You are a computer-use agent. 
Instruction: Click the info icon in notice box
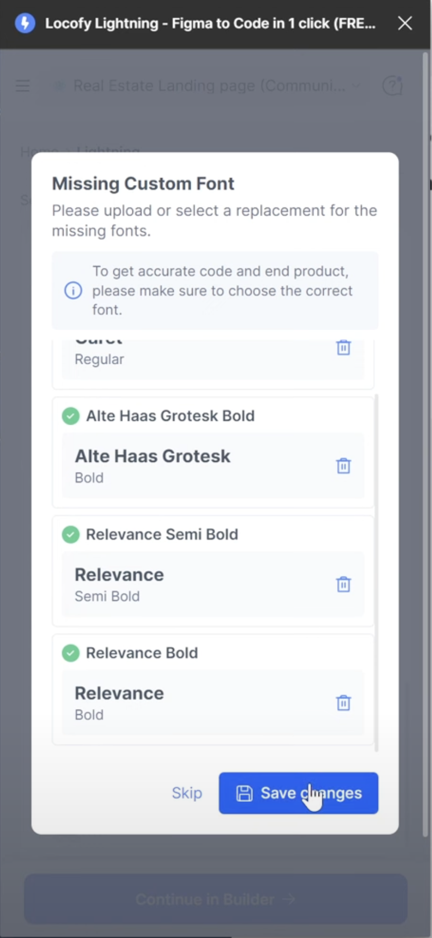pos(73,290)
